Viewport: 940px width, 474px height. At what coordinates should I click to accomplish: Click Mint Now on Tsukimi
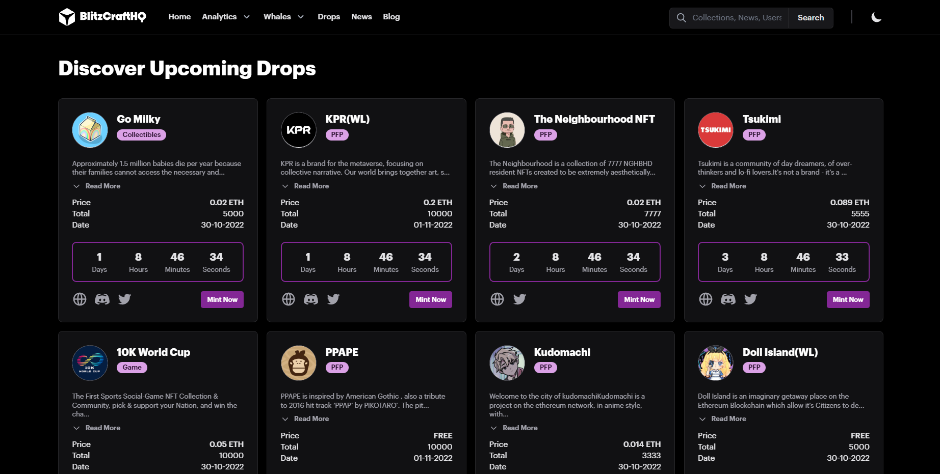(x=848, y=299)
